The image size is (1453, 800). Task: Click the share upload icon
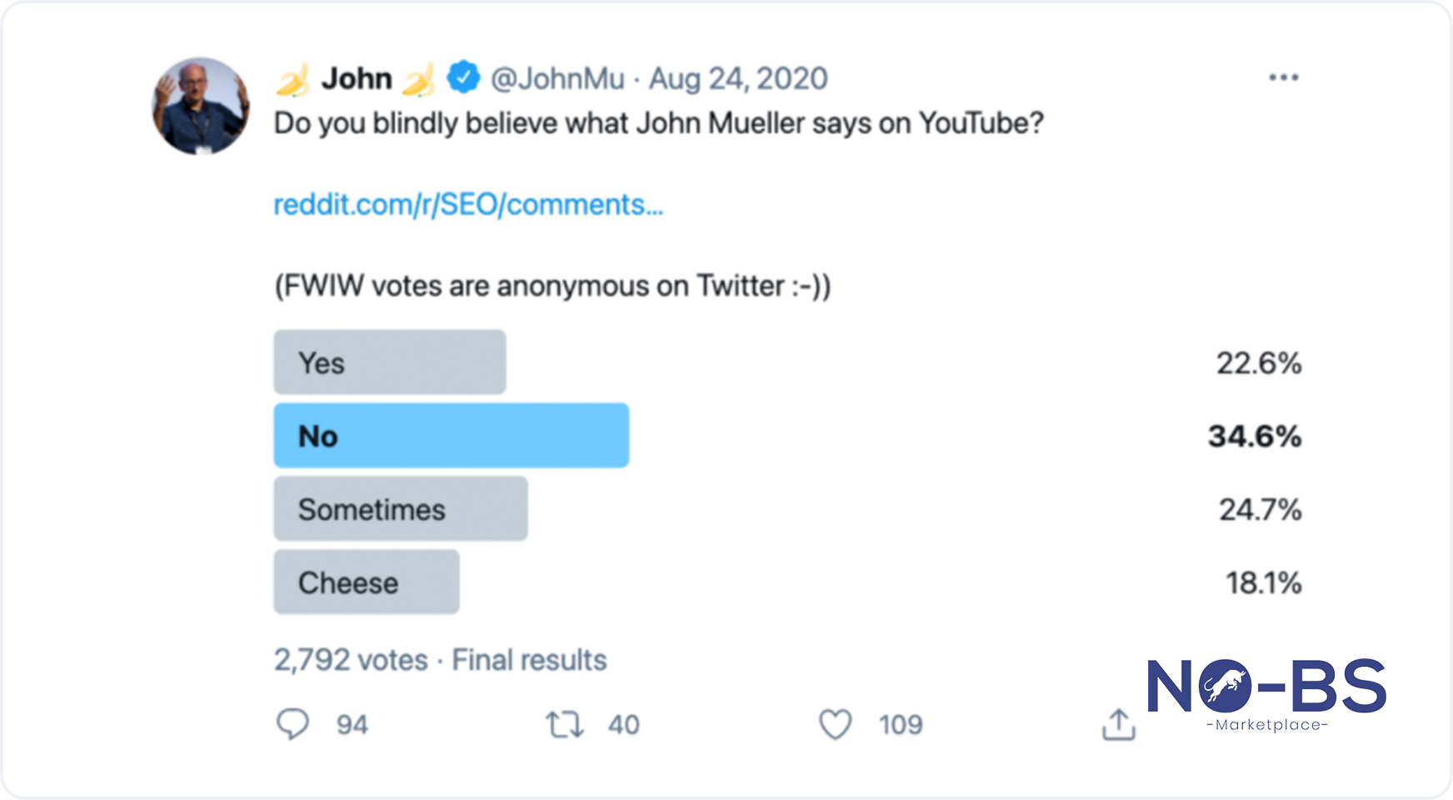tap(1118, 724)
